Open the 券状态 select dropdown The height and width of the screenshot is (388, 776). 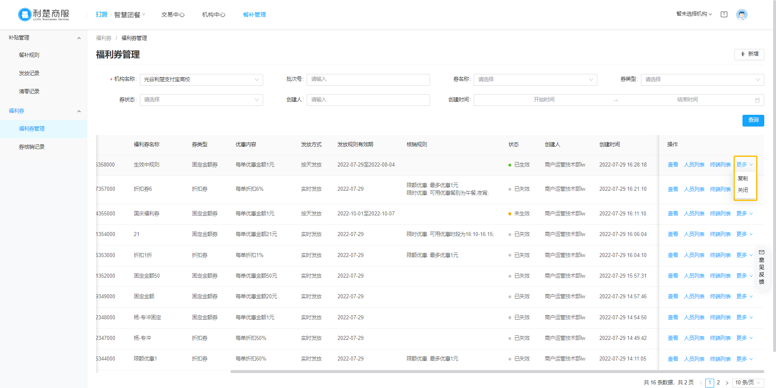(x=201, y=100)
